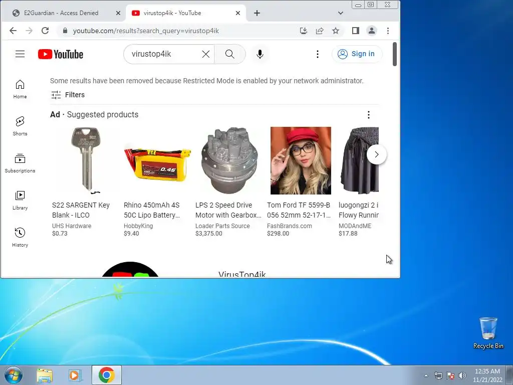Click the $3,375.00 price
The height and width of the screenshot is (385, 513).
point(209,234)
